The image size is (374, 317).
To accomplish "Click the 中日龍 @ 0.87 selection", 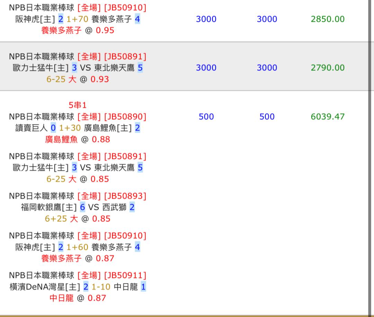I will click(78, 298).
